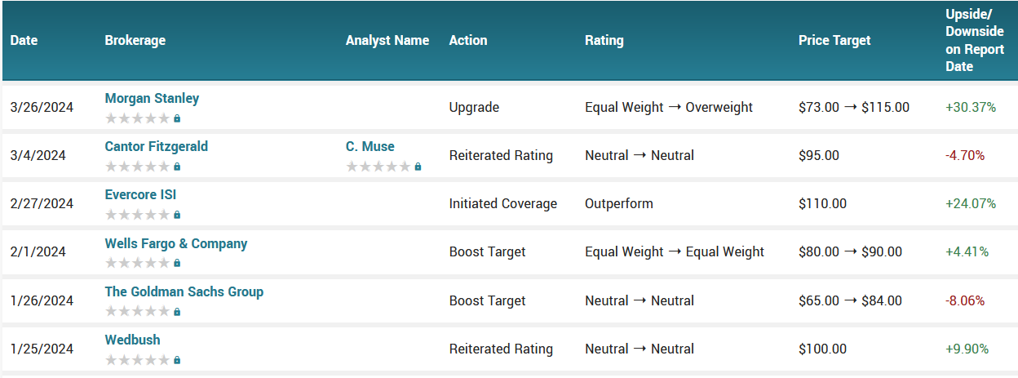Click the Outperform rating cell
This screenshot has height=378, width=1018.
619,203
